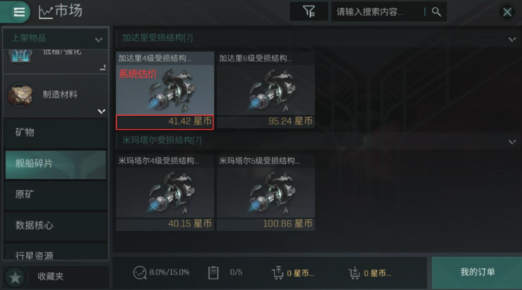The image size is (522, 290).
Task: Open 我的订单 button
Action: point(477,272)
